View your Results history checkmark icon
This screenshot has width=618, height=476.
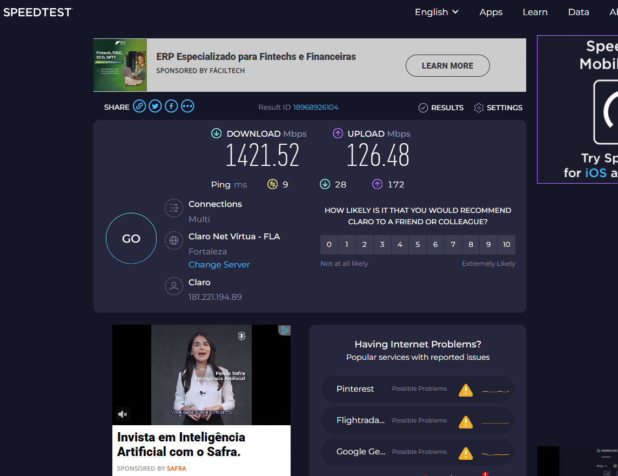click(x=423, y=108)
